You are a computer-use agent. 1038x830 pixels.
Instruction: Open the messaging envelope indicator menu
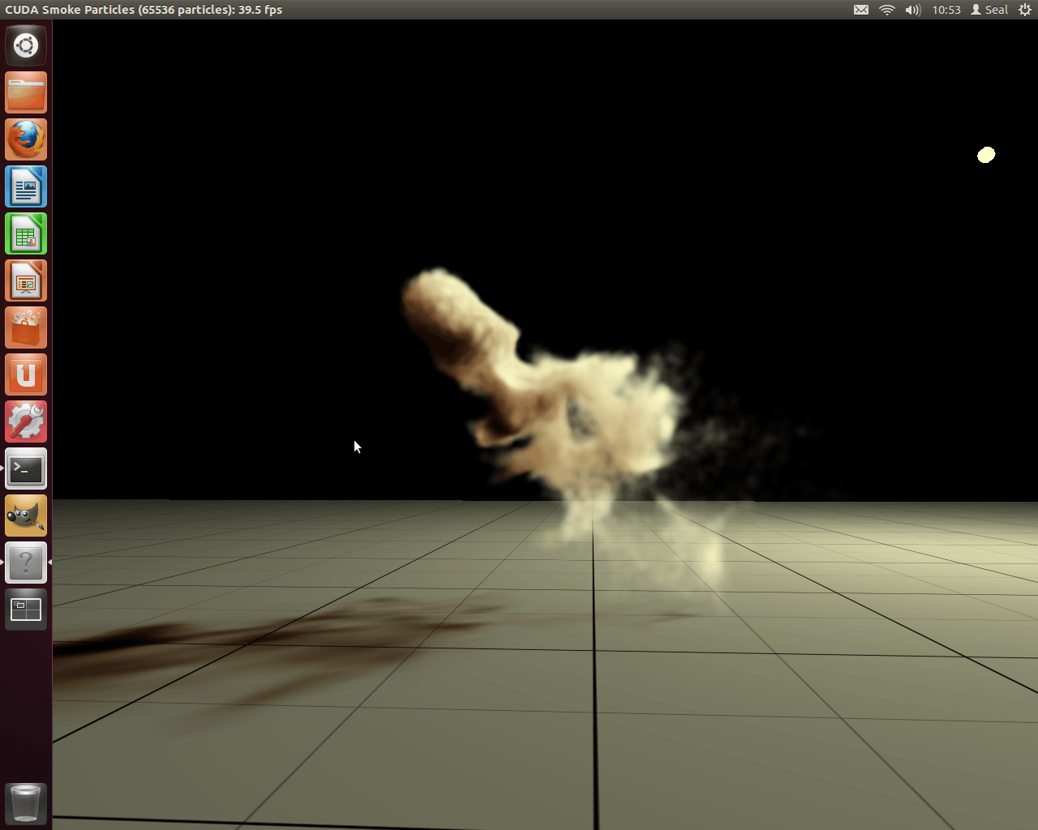(860, 10)
